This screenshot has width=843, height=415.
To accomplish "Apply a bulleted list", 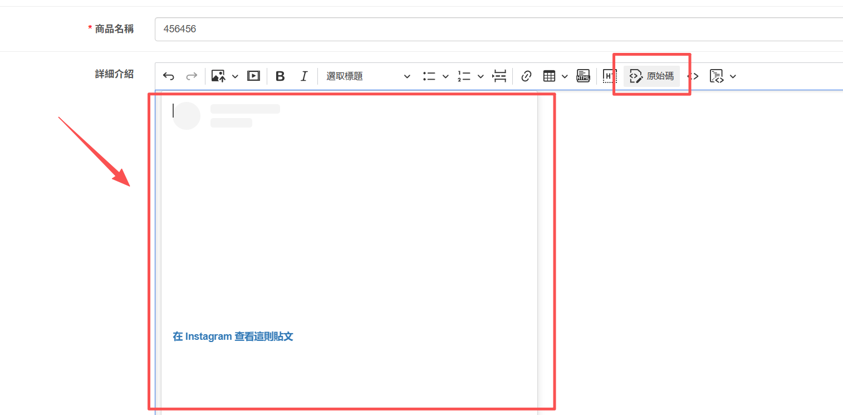I will point(429,76).
